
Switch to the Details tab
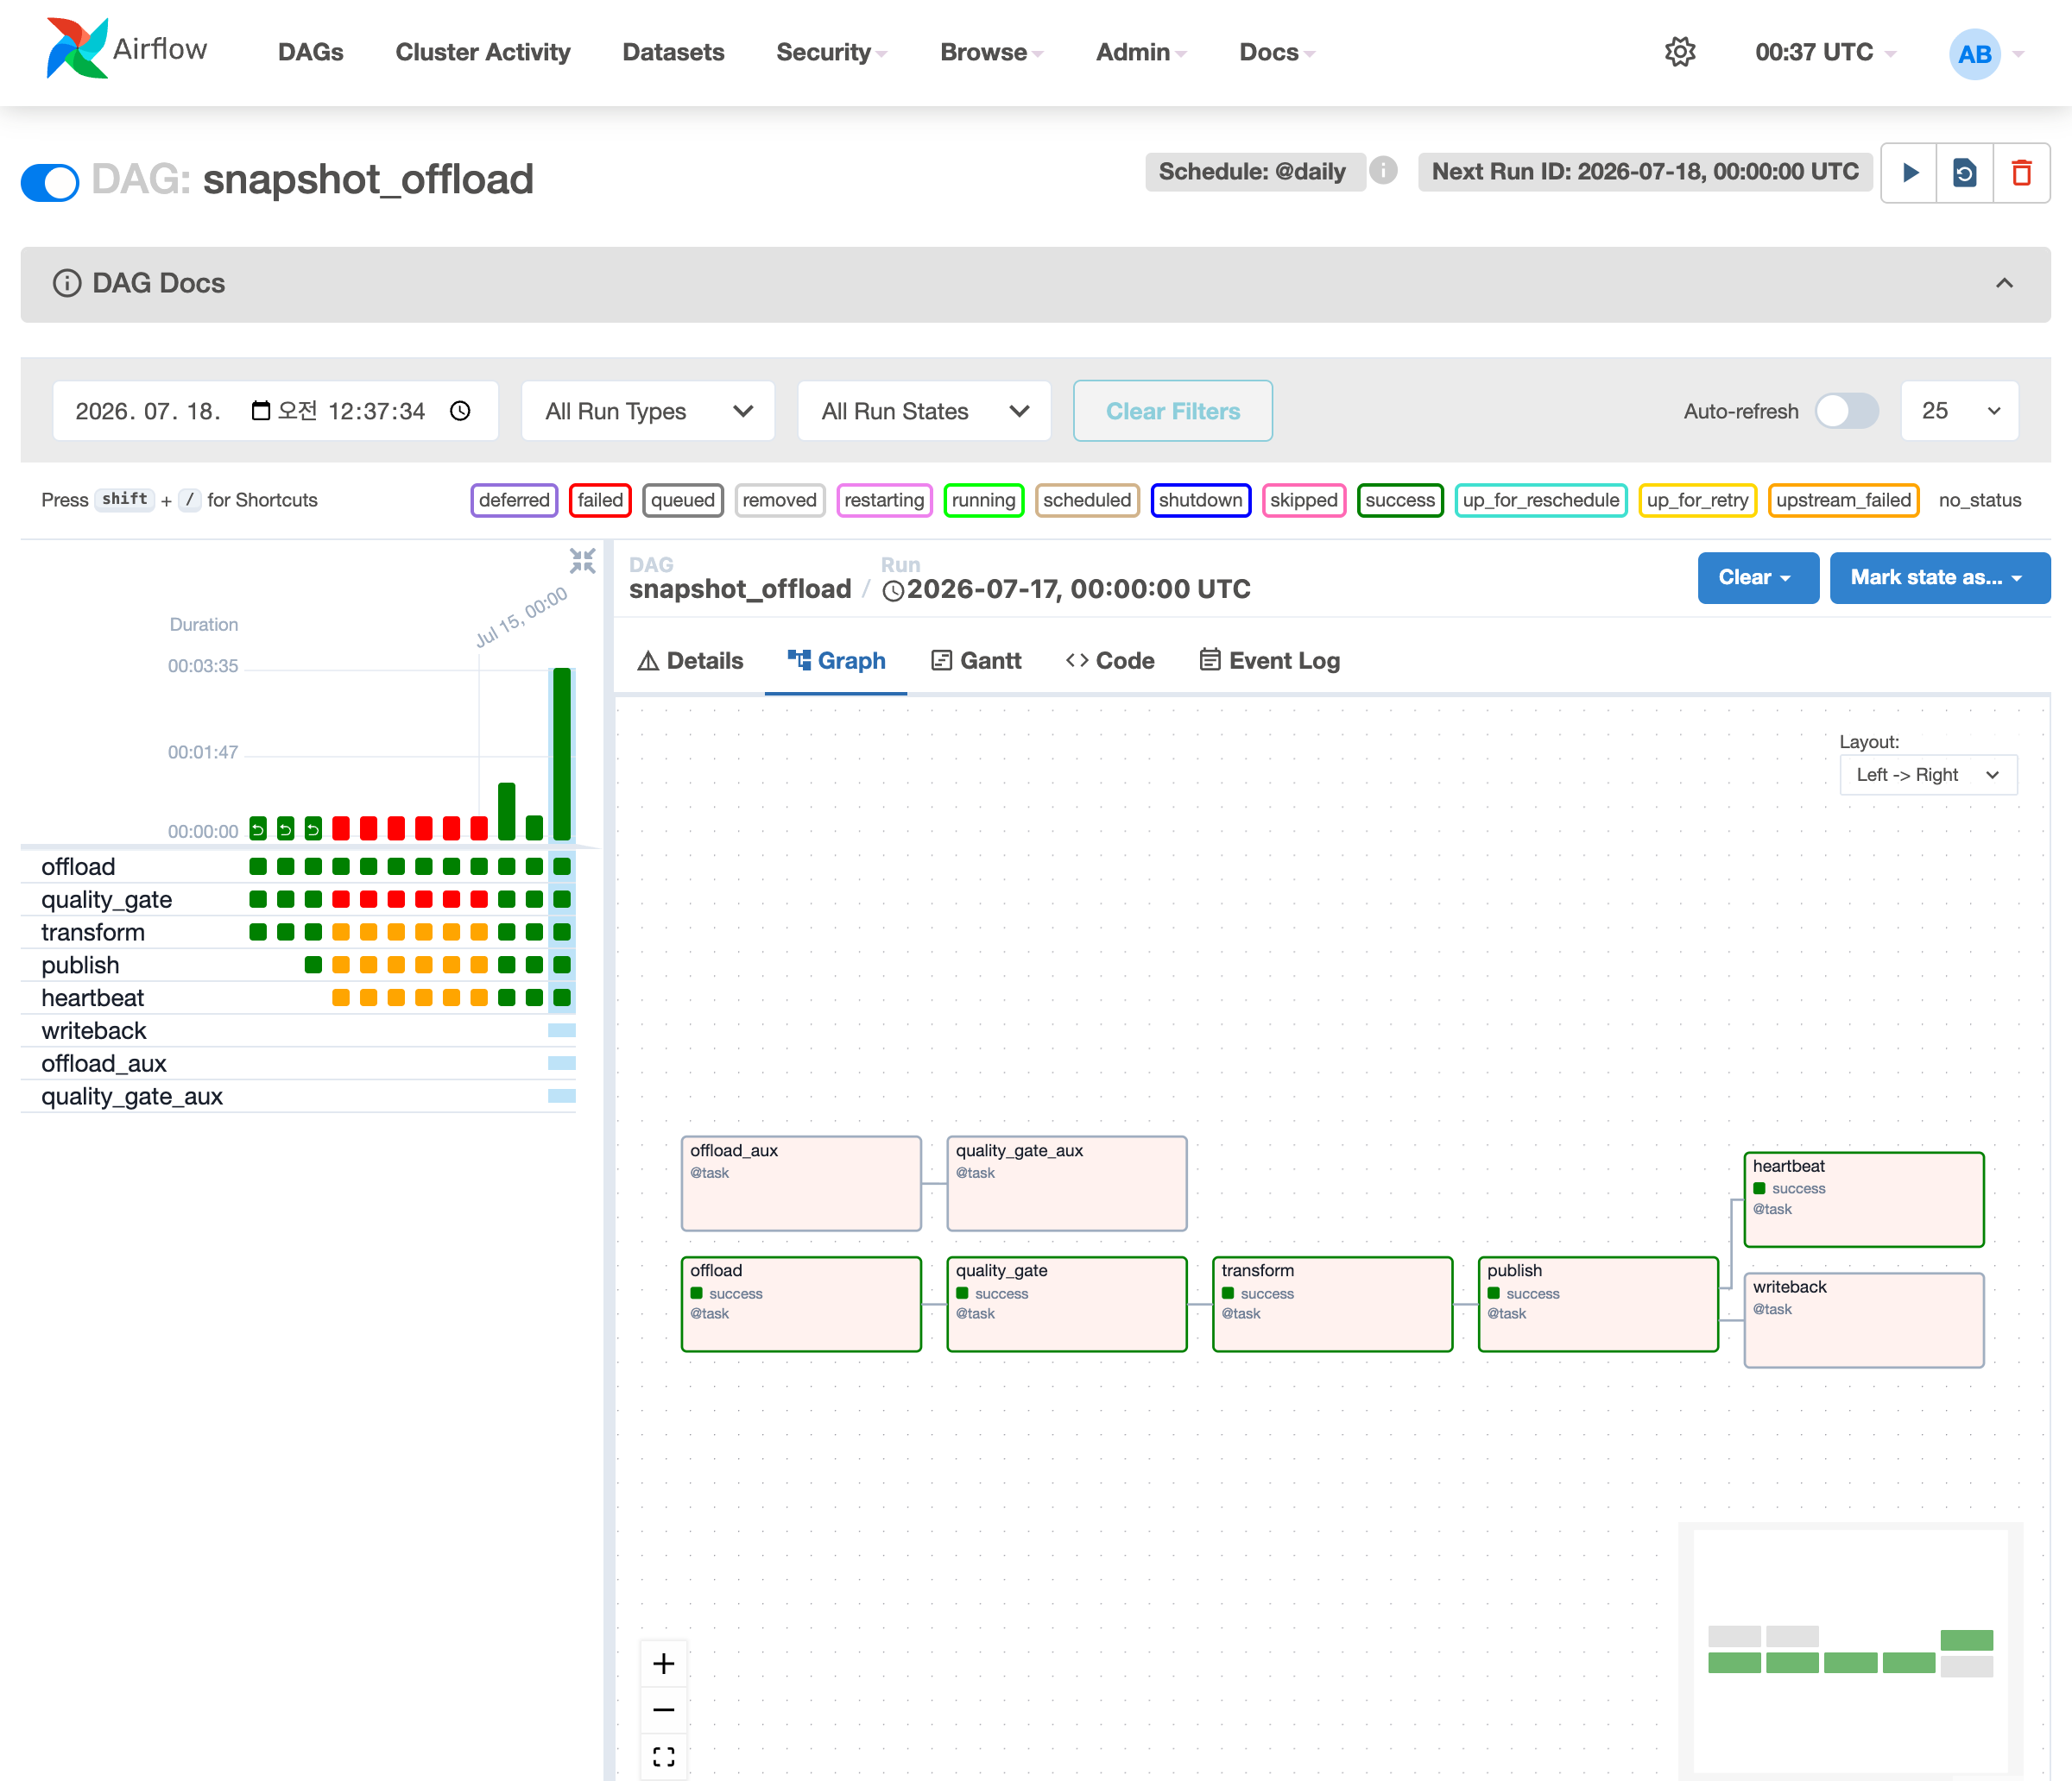pyautogui.click(x=690, y=661)
